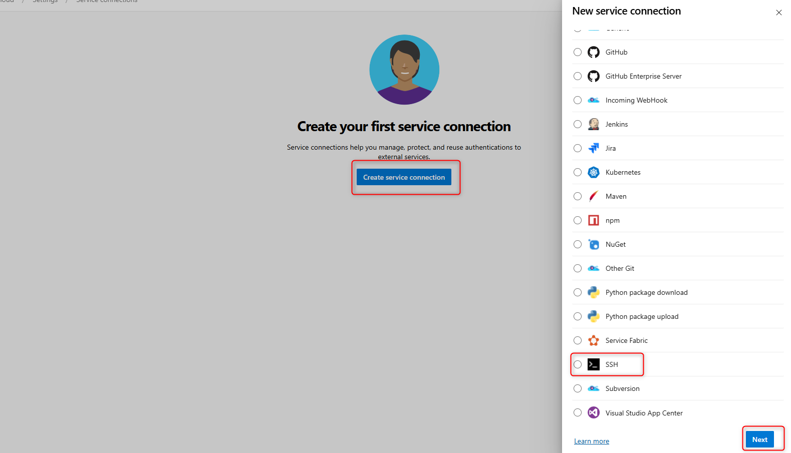Image resolution: width=791 pixels, height=453 pixels.
Task: Select the Incoming WebHook radio button
Action: tap(577, 100)
